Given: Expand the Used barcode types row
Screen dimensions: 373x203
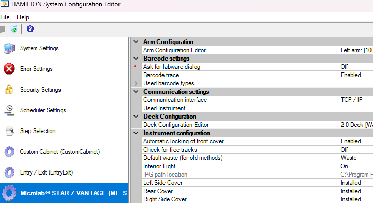Looking at the screenshot, I should [x=136, y=83].
